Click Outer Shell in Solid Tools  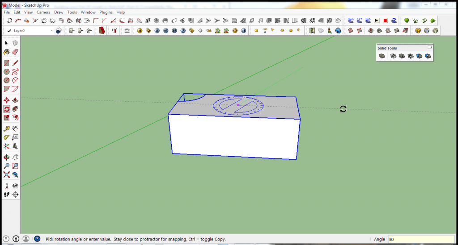click(x=382, y=56)
